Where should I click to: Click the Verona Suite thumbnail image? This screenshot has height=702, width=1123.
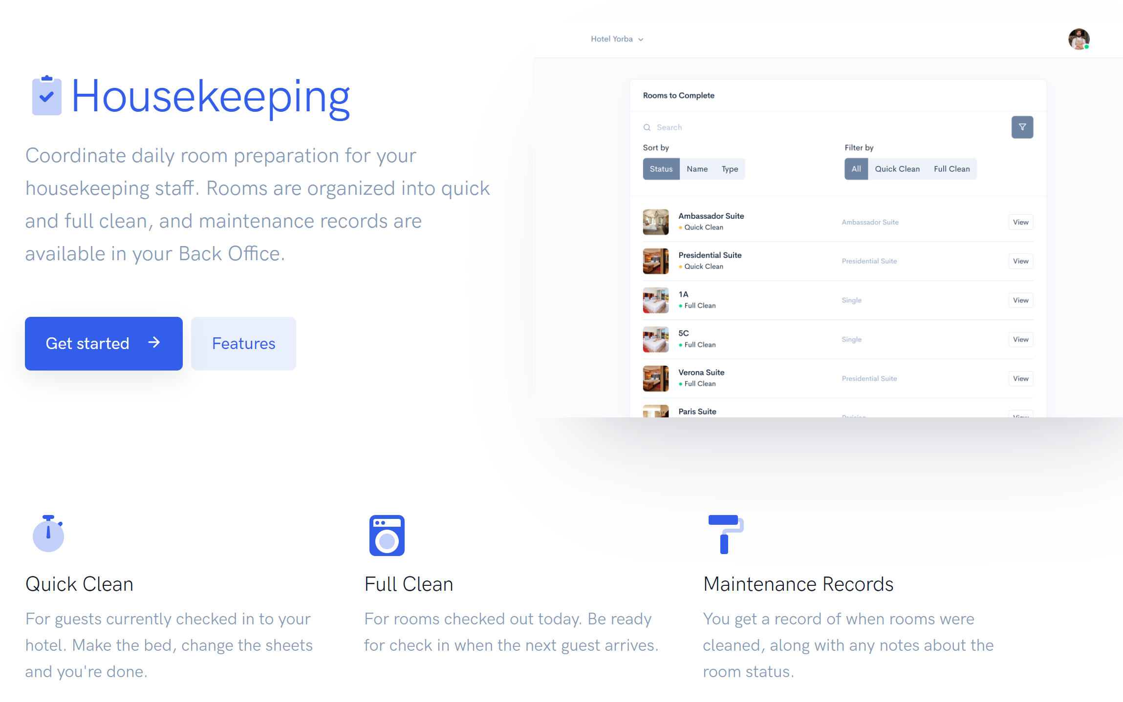point(656,378)
